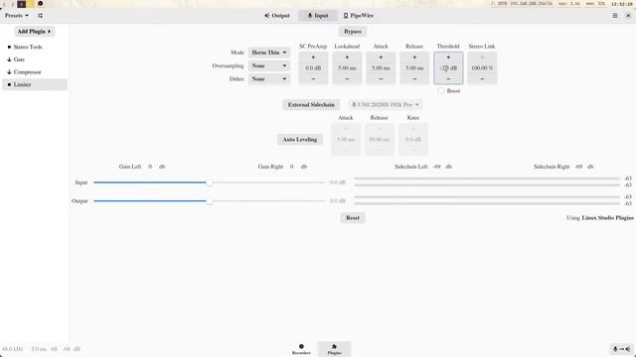This screenshot has height=357, width=636.
Task: Toggle the Auto Leveling button
Action: coord(300,139)
